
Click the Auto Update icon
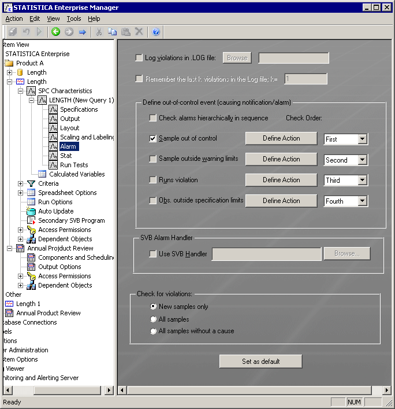click(x=31, y=211)
